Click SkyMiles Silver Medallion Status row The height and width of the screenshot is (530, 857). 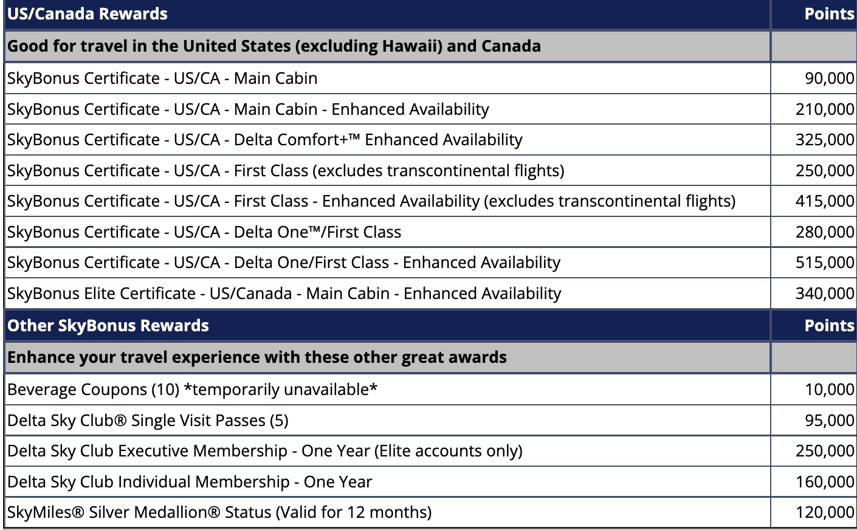coord(219,512)
